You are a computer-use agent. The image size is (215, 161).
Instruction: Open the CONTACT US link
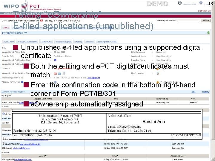(x=204, y=11)
